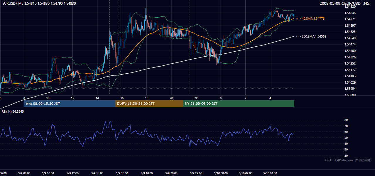
Task: Open the HistData.com data source credit
Action: [x=348, y=160]
